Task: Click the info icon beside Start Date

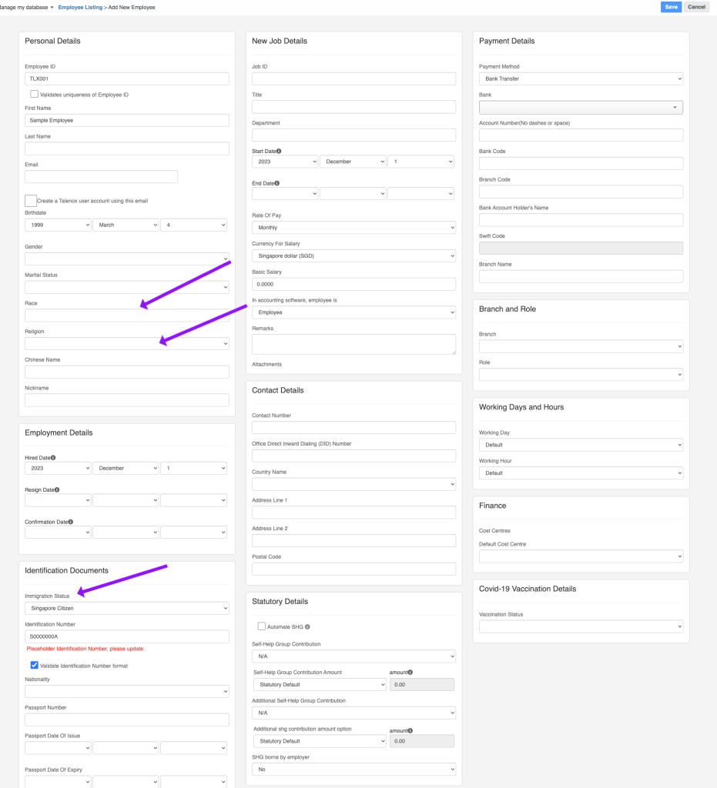Action: click(279, 152)
